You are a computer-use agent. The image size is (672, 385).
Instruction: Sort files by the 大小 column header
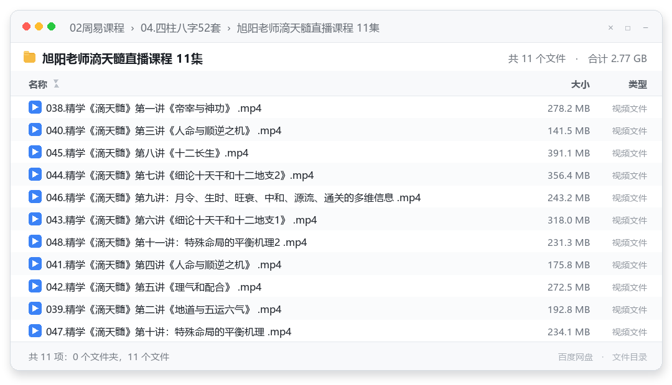[581, 84]
